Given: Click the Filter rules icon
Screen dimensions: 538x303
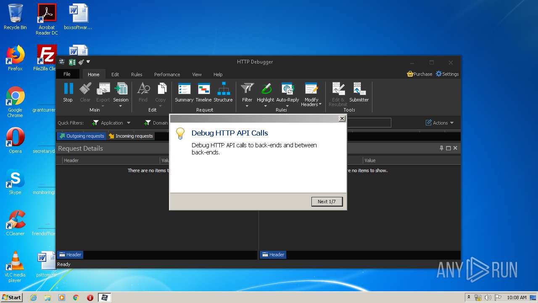Looking at the screenshot, I should pyautogui.click(x=247, y=88).
